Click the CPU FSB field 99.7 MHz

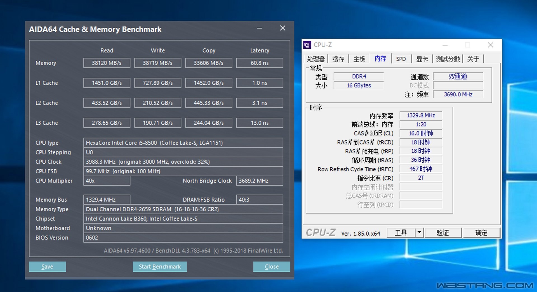point(183,171)
